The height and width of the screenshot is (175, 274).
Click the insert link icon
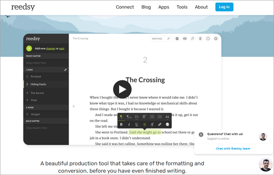160,124
